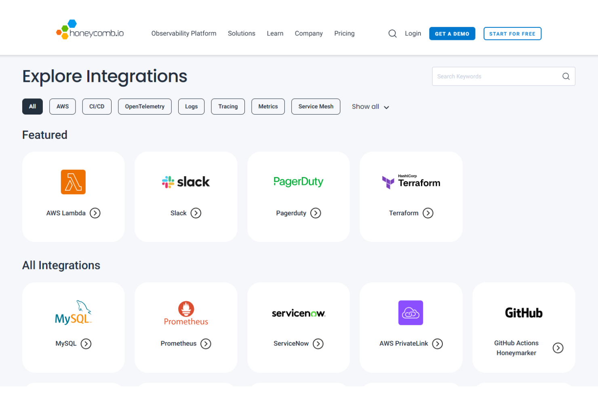This screenshot has width=598, height=398.
Task: Open the AWS Lambda integration icon
Action: pos(73,182)
